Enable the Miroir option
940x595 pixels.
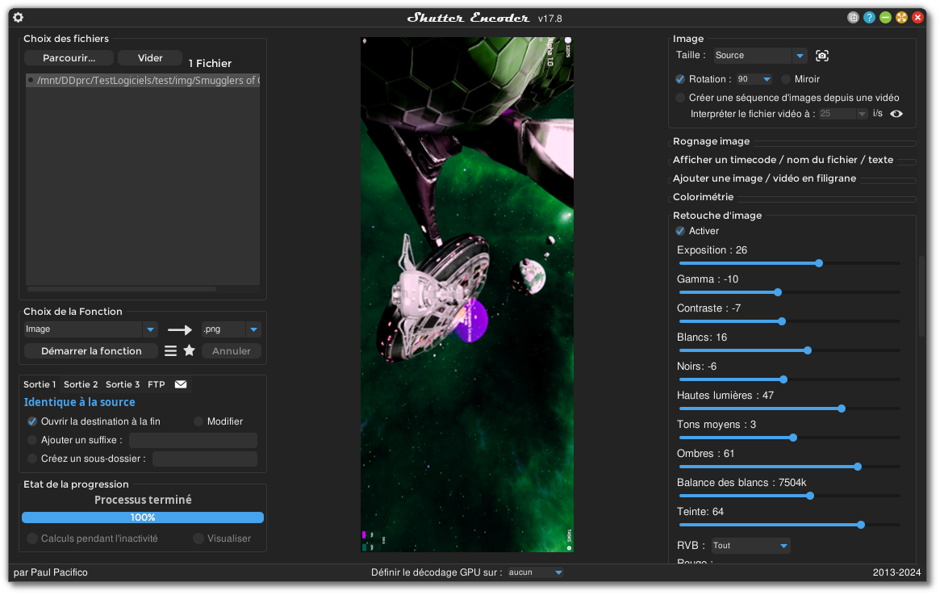coord(786,79)
